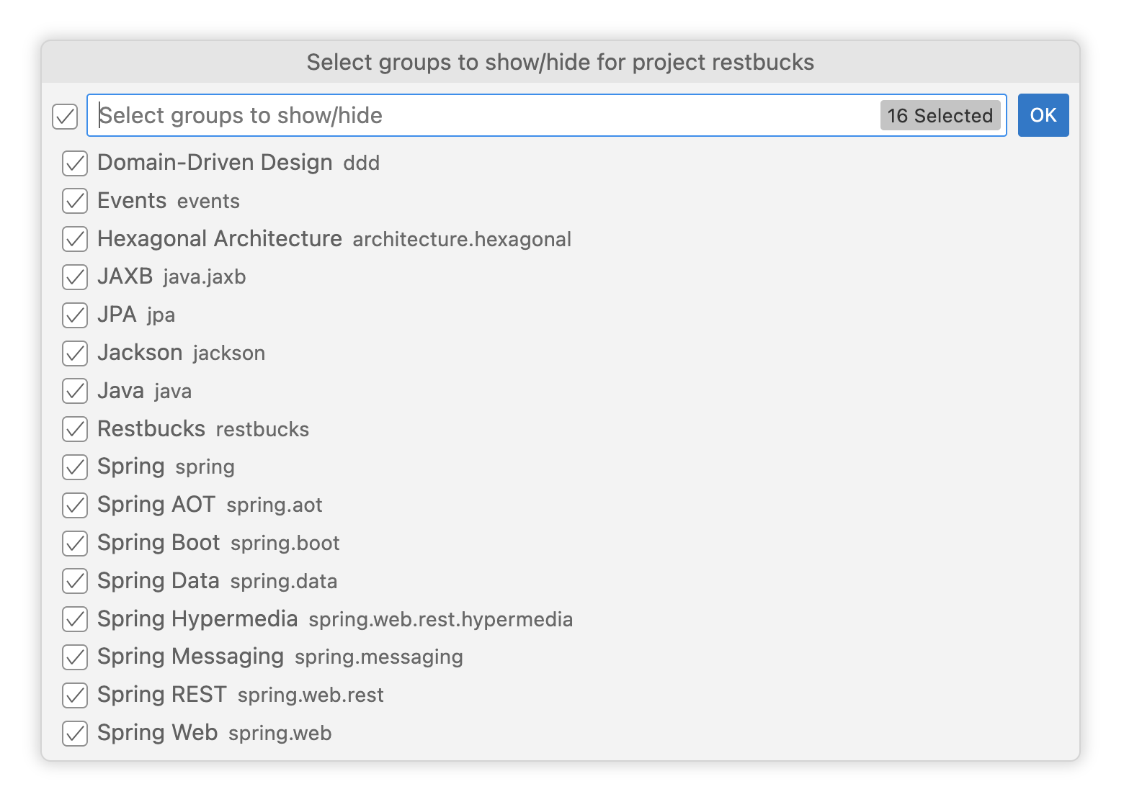1124x802 pixels.
Task: Uncheck the Spring Web group
Action: pos(75,733)
